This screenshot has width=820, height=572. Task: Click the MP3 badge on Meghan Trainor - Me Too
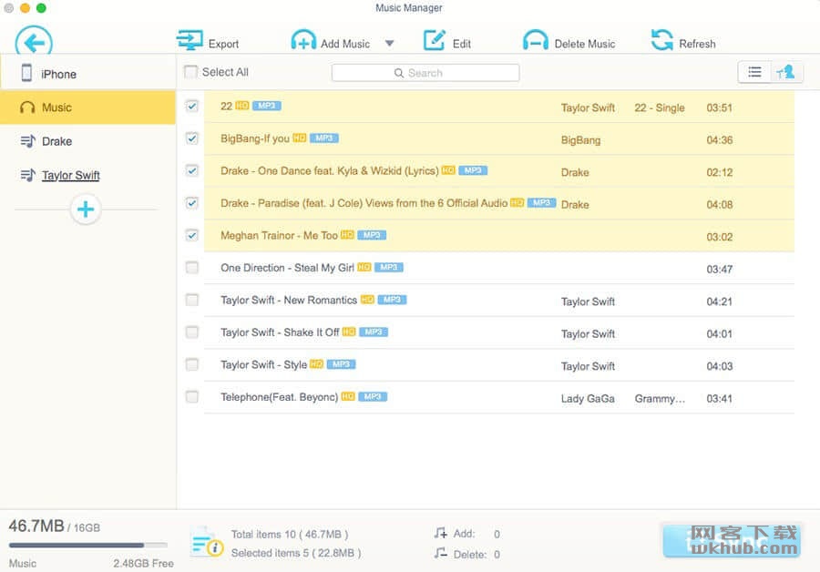pos(372,235)
